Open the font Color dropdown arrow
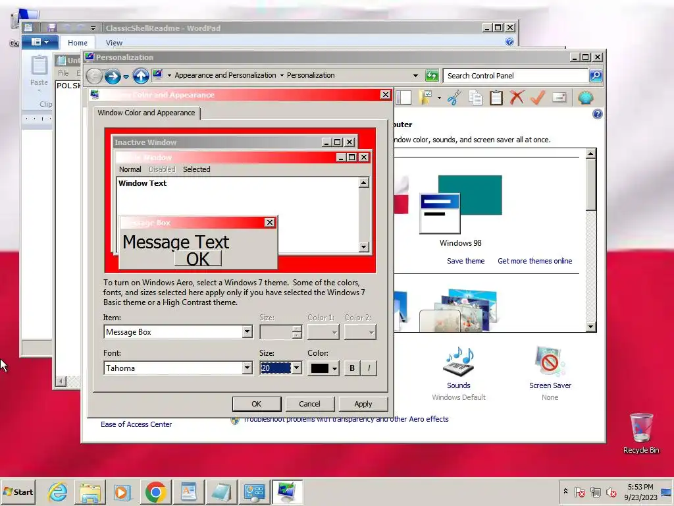Viewport: 674px width, 506px height. point(334,368)
